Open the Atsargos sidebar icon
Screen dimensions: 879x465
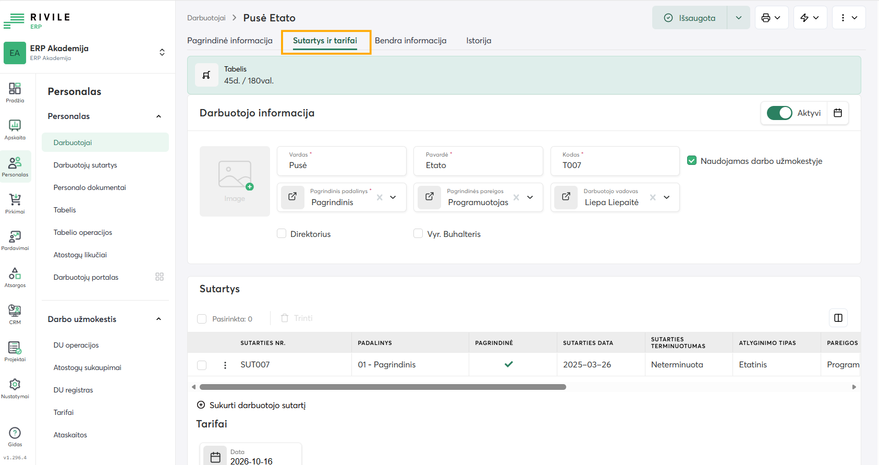coord(15,277)
